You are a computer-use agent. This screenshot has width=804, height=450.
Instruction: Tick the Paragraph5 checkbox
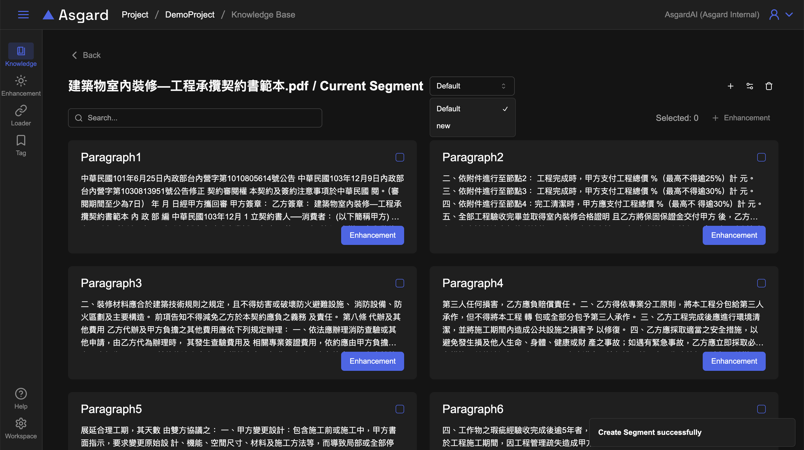point(400,409)
